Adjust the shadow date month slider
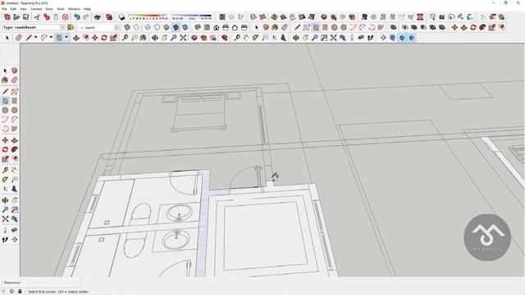Image resolution: width=525 pixels, height=295 pixels. point(148,16)
